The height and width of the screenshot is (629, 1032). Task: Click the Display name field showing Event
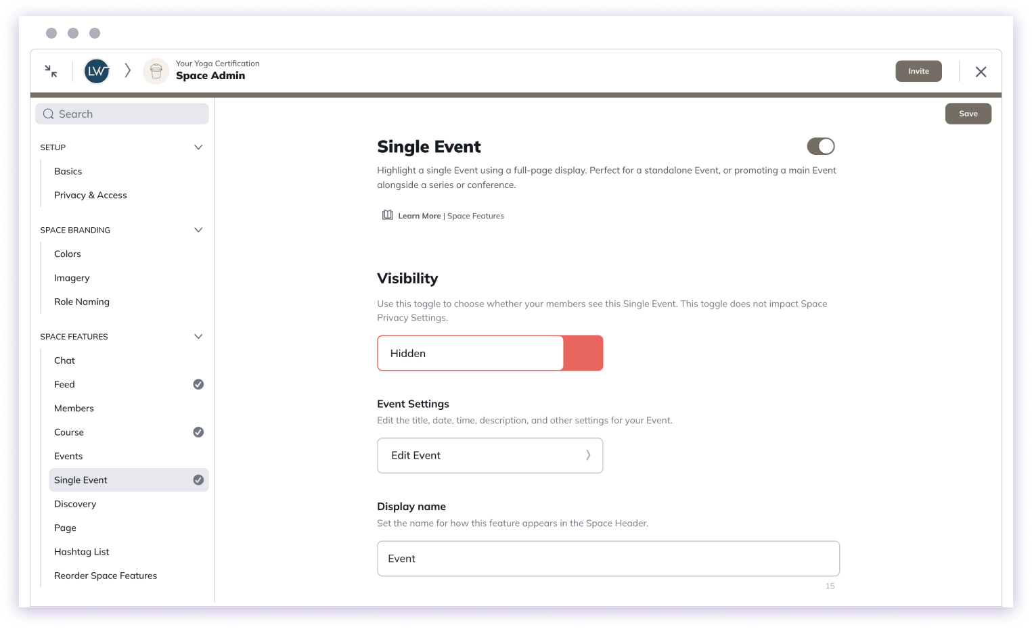point(608,558)
